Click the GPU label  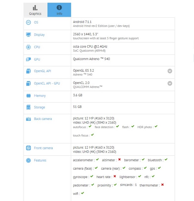click(x=37, y=59)
